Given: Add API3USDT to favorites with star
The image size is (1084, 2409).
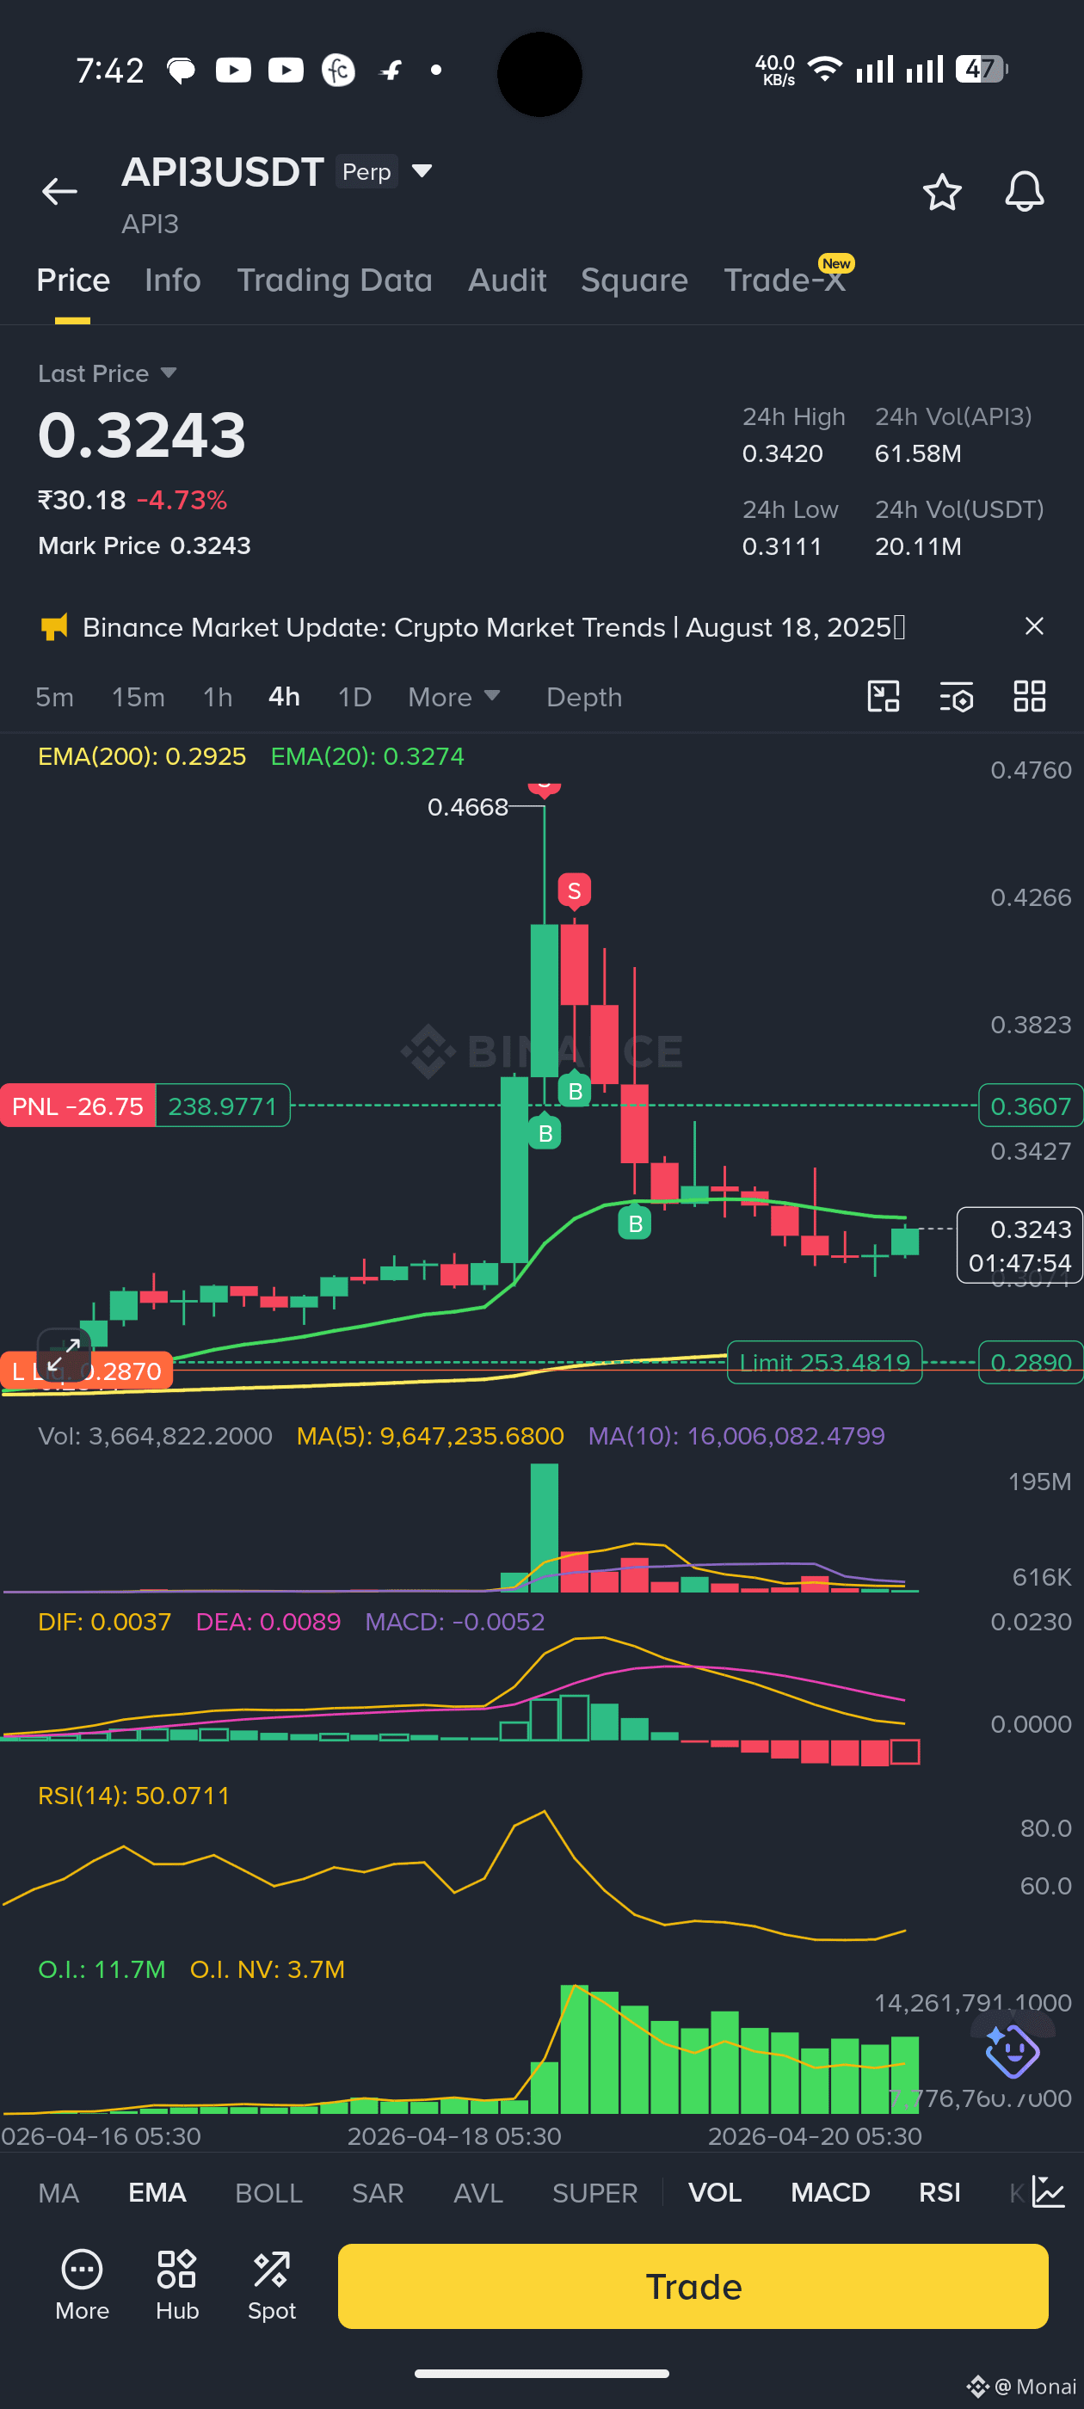Looking at the screenshot, I should point(942,192).
